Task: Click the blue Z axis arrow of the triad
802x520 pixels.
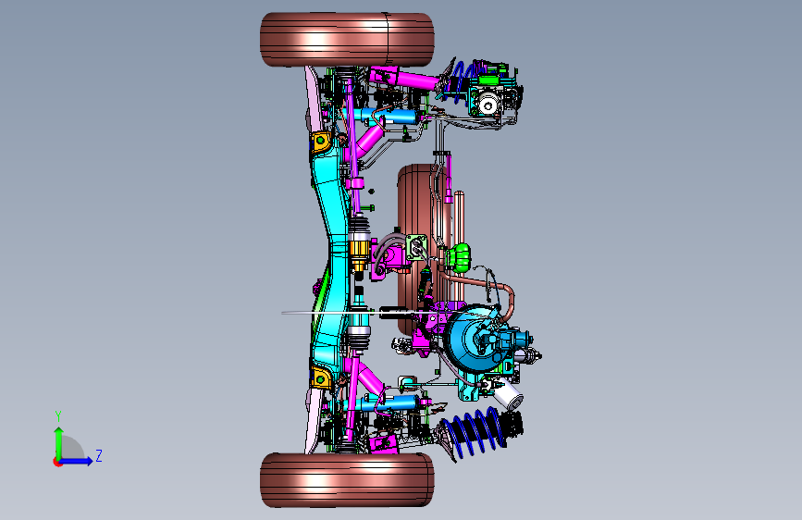Action: point(77,461)
